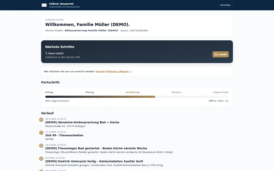Open Abnahme-Vorbesprechung Bad + Küche entry

point(82,122)
